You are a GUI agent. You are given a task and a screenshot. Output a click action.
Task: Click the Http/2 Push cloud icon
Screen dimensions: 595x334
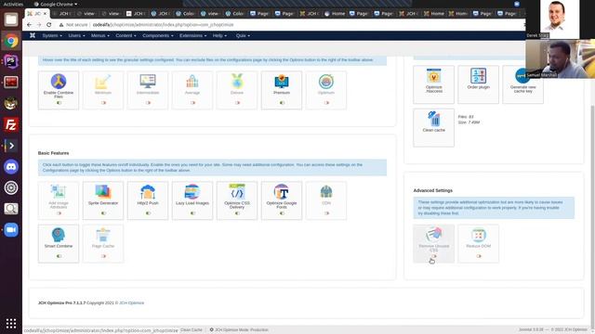pyautogui.click(x=148, y=192)
